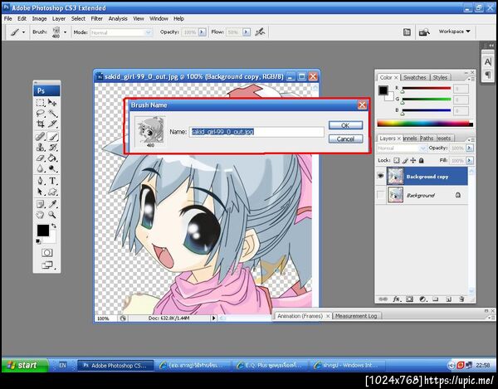Delete layer with trash icon
The width and height of the screenshot is (498, 389).
pyautogui.click(x=461, y=299)
